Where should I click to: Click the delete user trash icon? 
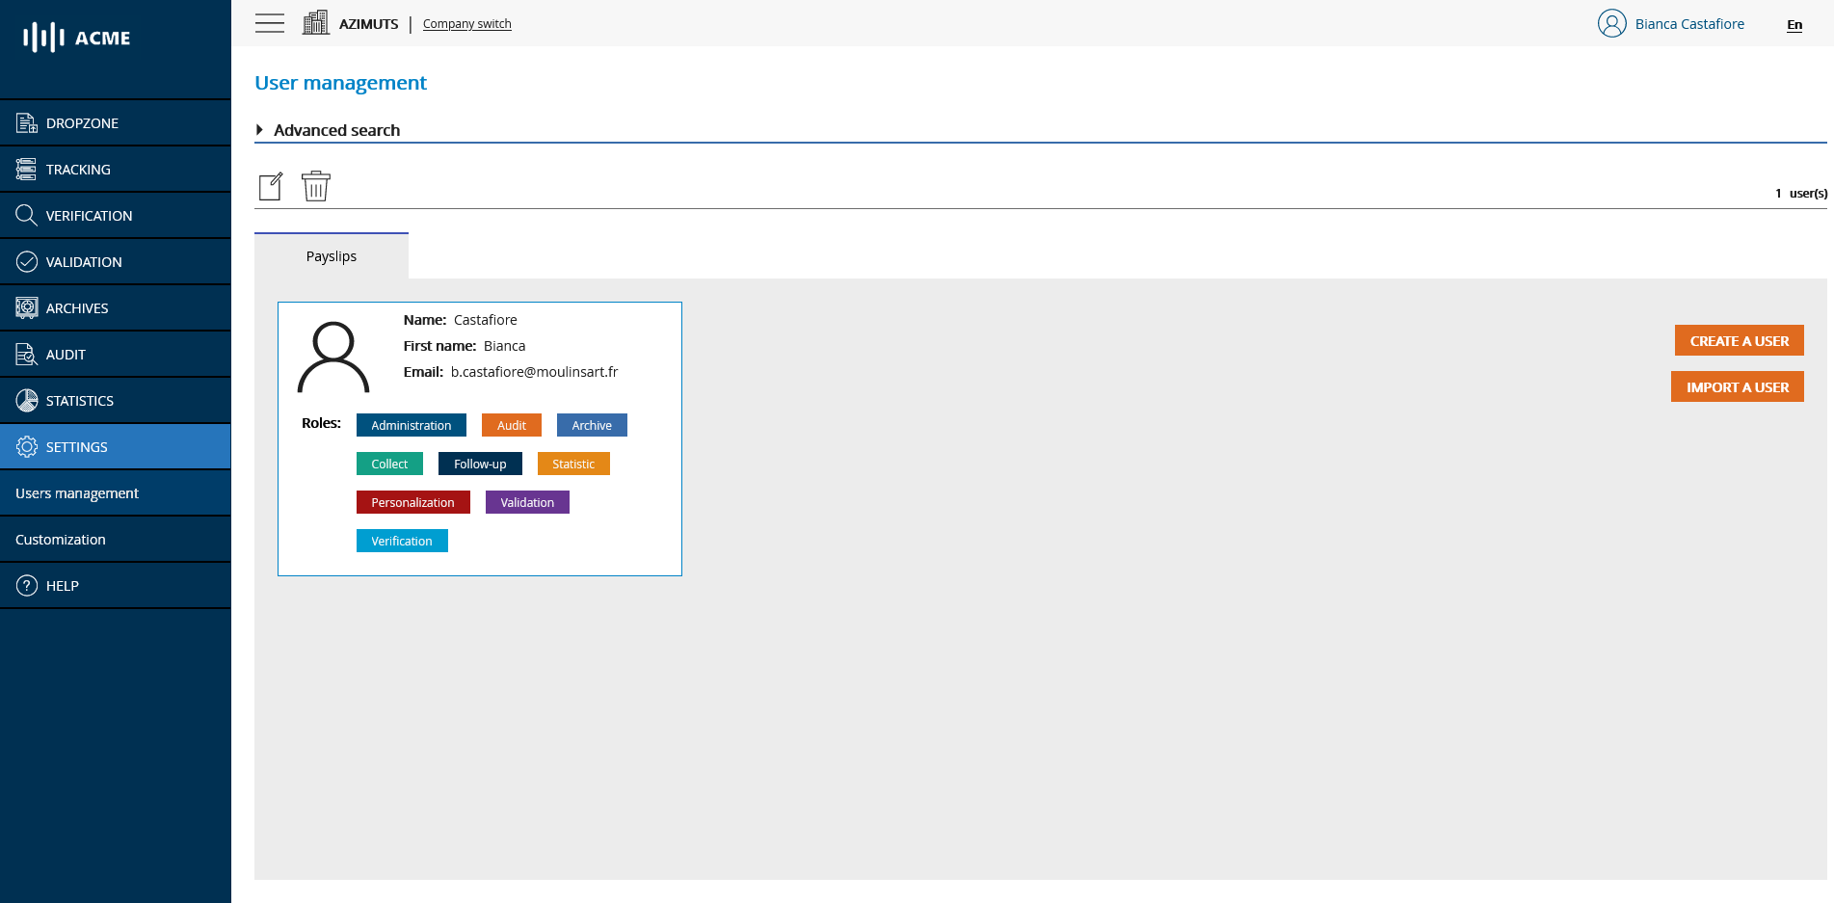point(315,185)
